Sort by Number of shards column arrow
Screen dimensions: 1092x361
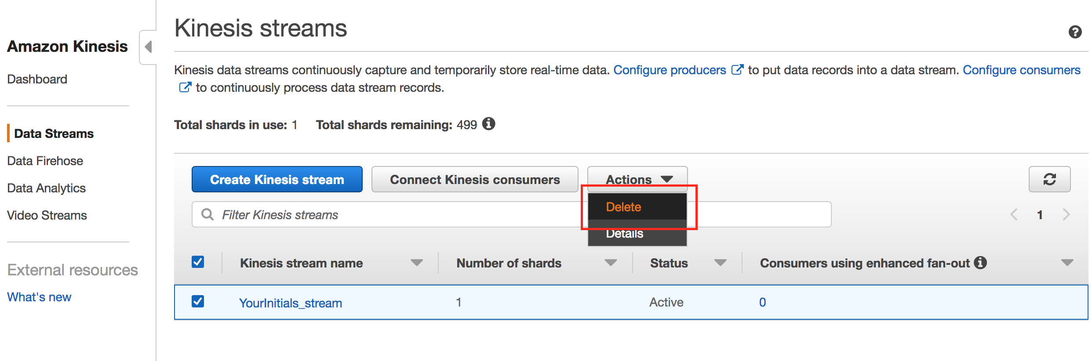click(610, 263)
